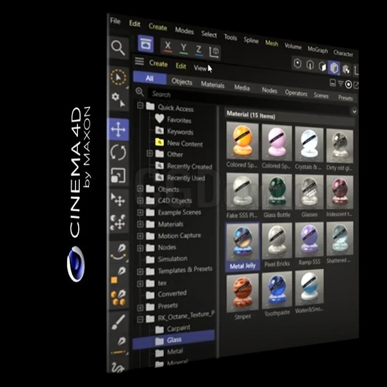Image resolution: width=387 pixels, height=387 pixels.
Task: Select the Glass folder
Action: point(173,340)
